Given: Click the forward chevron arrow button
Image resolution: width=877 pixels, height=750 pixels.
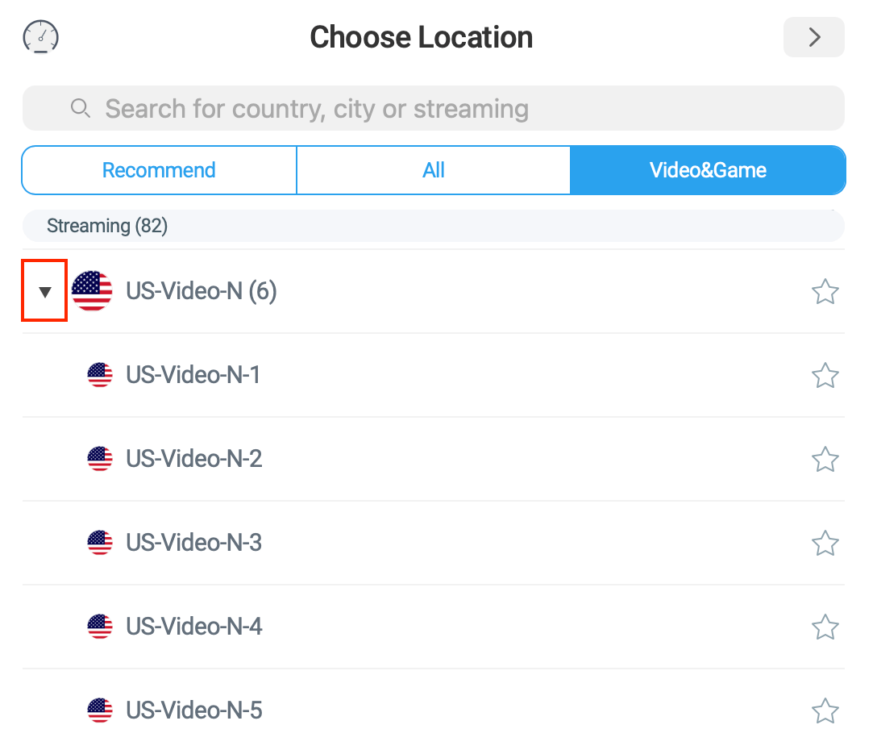Looking at the screenshot, I should tap(814, 37).
